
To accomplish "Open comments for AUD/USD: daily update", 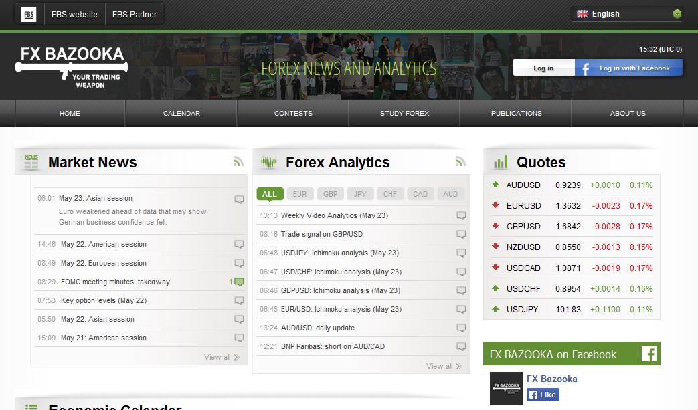I will pyautogui.click(x=461, y=328).
